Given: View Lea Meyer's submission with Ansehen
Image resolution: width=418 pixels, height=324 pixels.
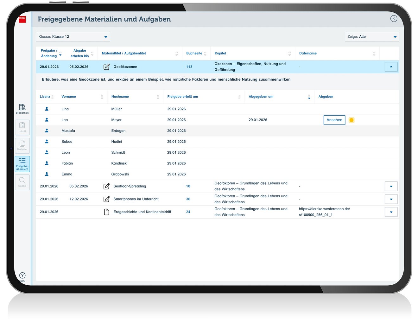Looking at the screenshot, I should 334,120.
